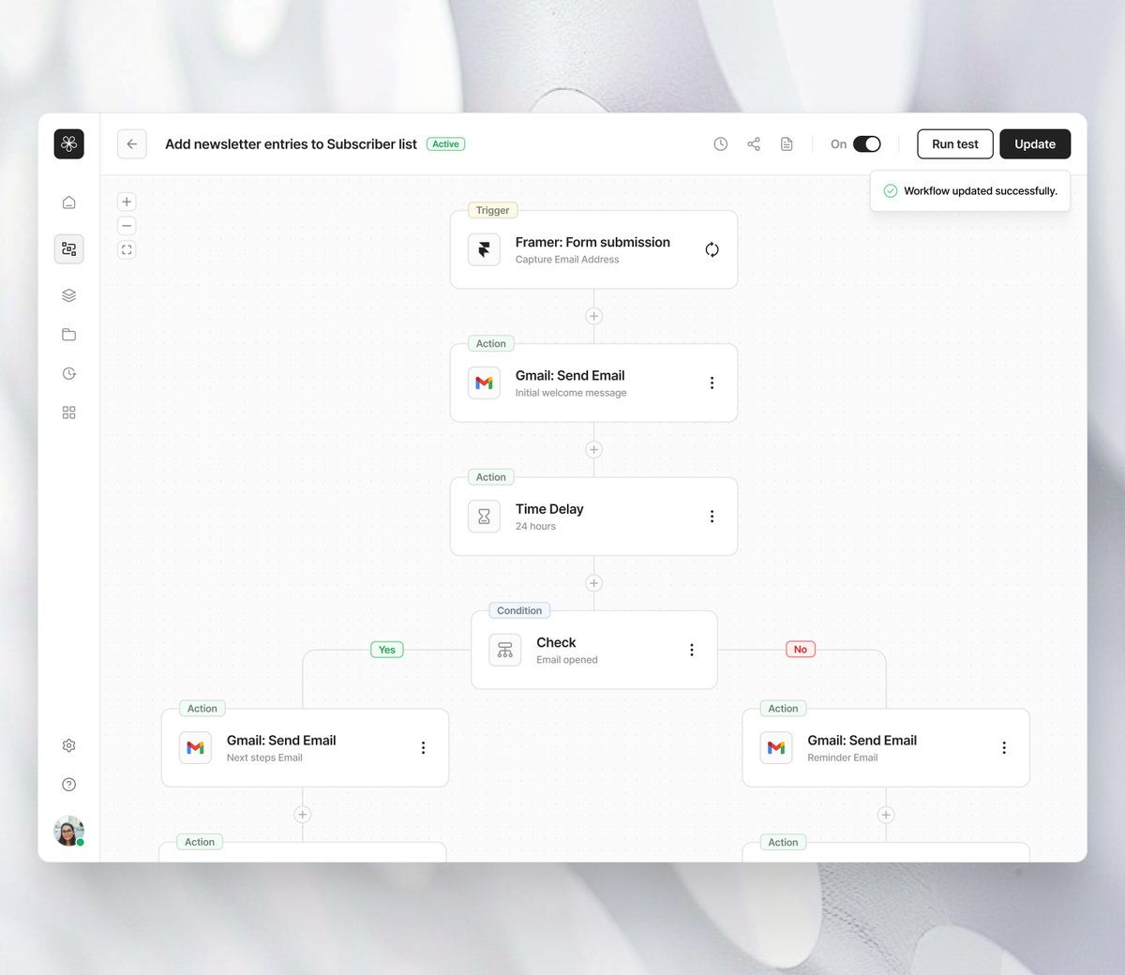Image resolution: width=1125 pixels, height=975 pixels.
Task: Open the folder icon in sidebar
Action: click(x=68, y=335)
